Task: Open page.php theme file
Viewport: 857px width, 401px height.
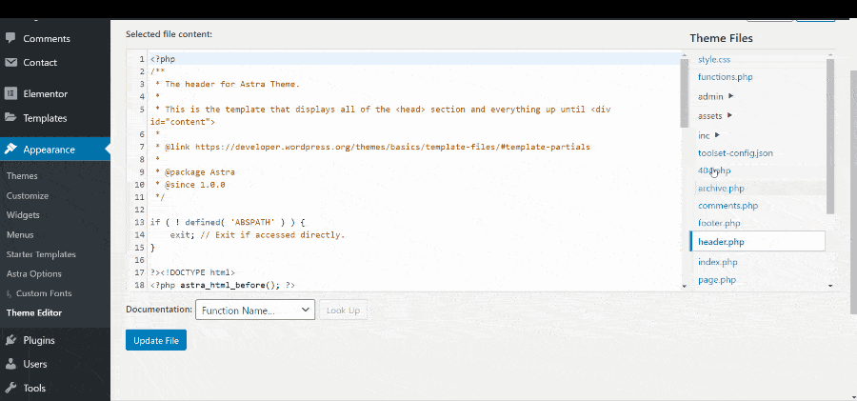Action: click(716, 279)
